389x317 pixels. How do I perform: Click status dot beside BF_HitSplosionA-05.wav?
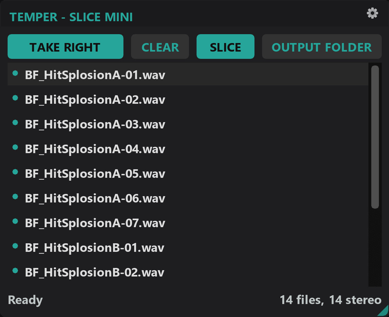pos(15,172)
